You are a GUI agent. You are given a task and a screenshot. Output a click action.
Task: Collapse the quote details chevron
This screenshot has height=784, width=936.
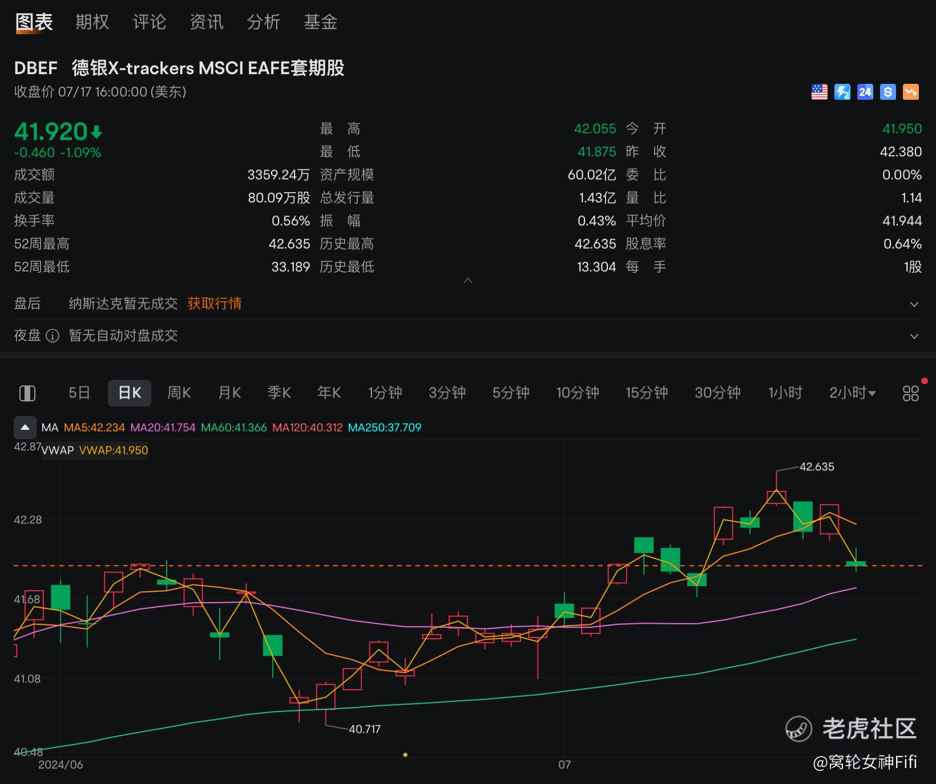pyautogui.click(x=468, y=281)
